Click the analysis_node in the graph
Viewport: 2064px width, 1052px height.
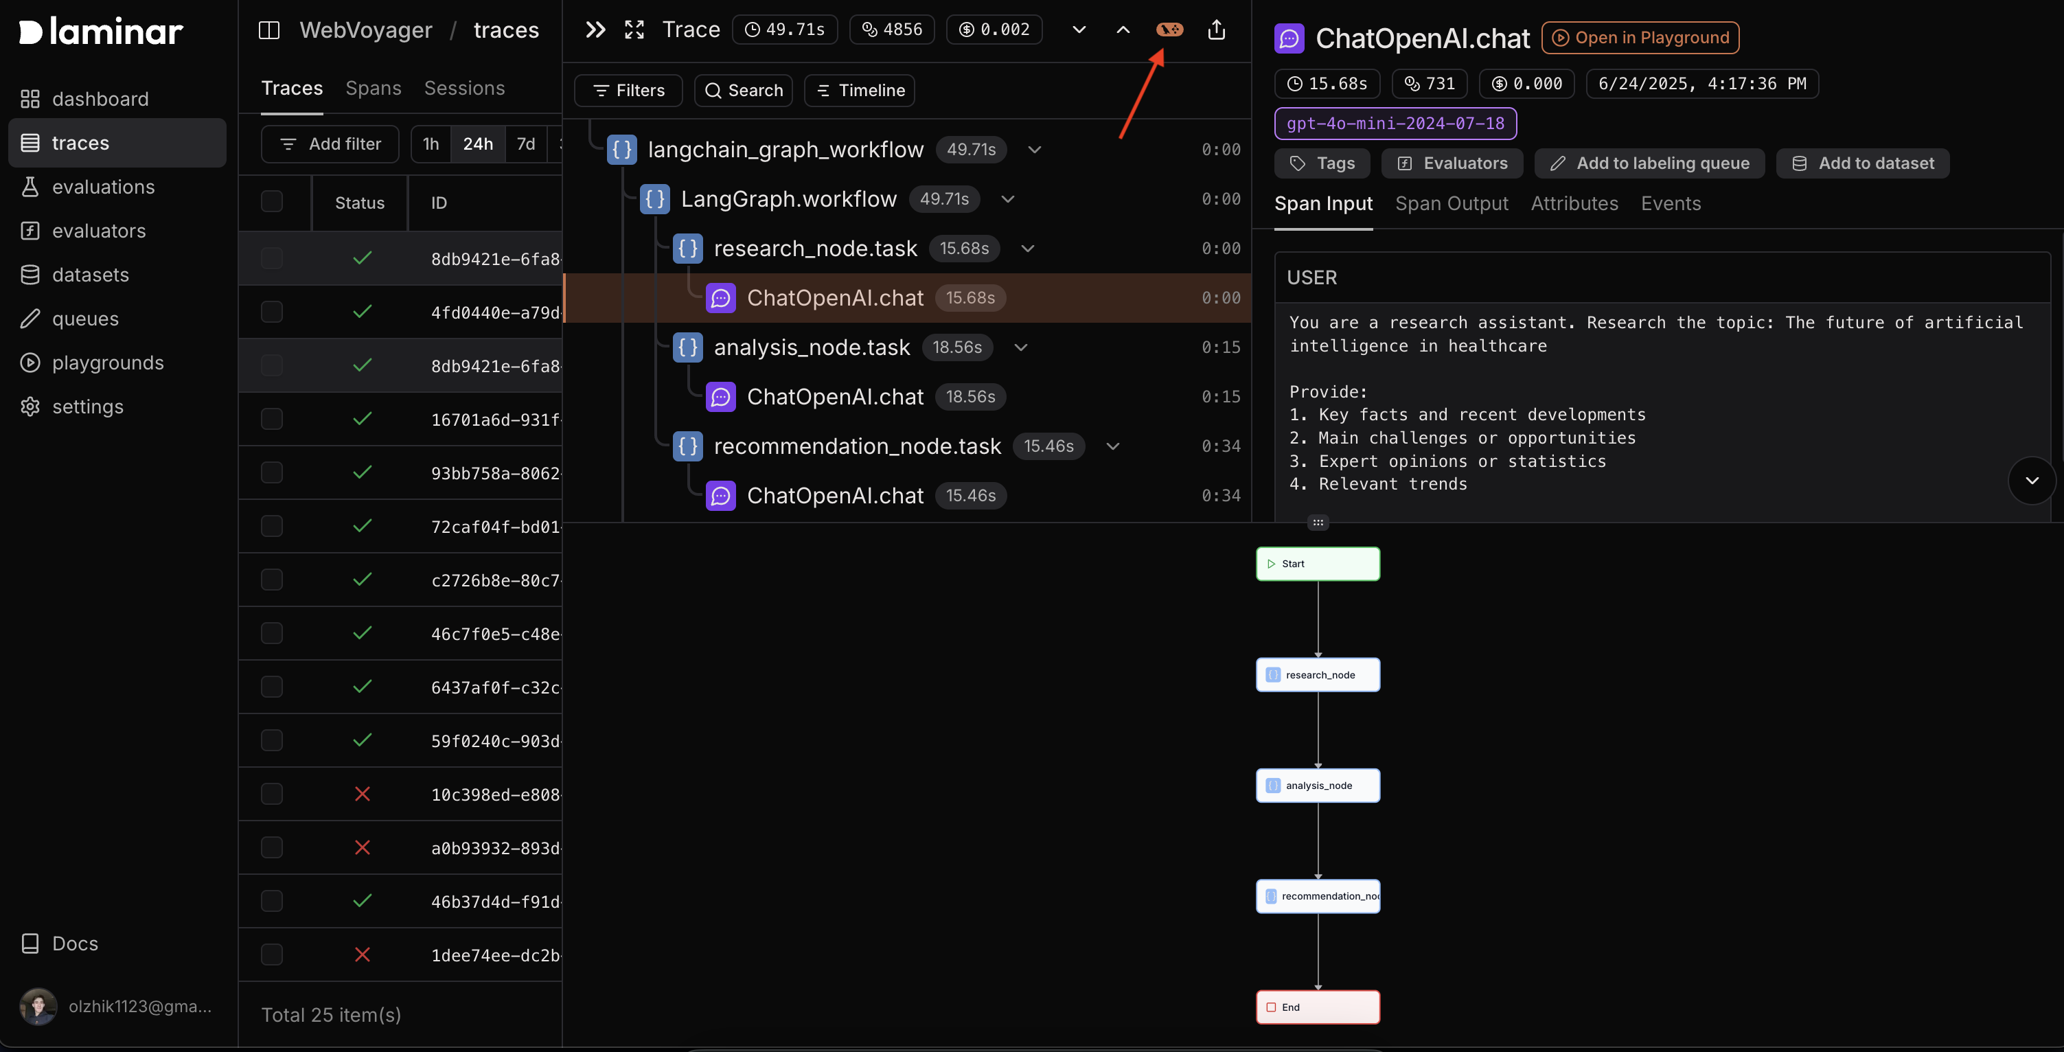pyautogui.click(x=1317, y=785)
